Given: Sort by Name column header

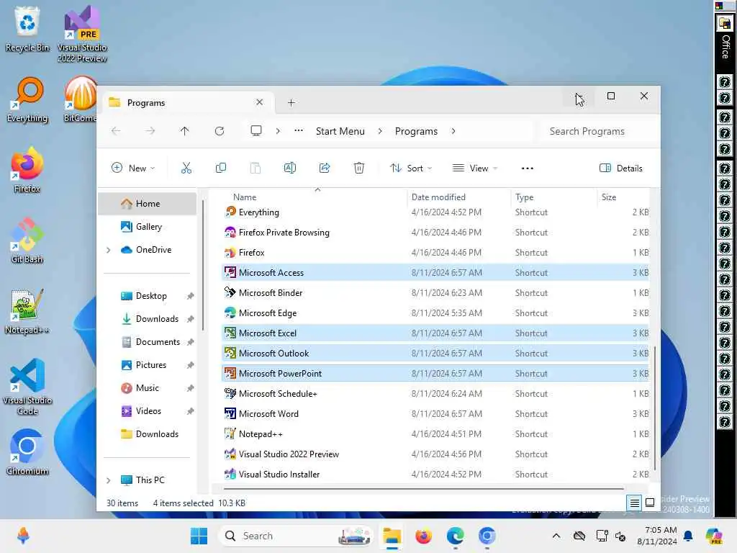Looking at the screenshot, I should coord(314,197).
